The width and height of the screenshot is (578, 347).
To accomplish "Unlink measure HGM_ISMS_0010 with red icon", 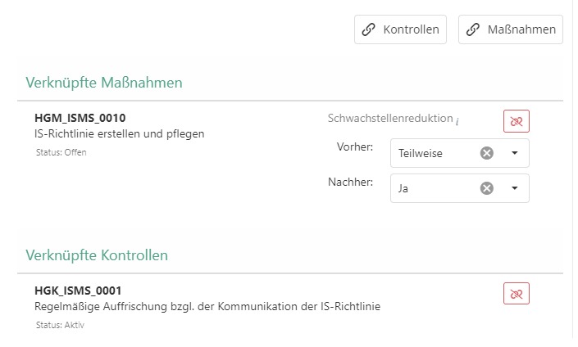I will (517, 121).
